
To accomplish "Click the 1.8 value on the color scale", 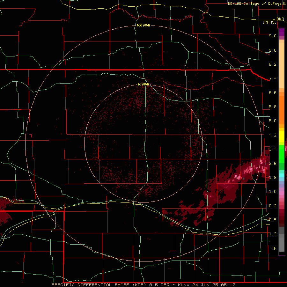I will coord(273,178).
